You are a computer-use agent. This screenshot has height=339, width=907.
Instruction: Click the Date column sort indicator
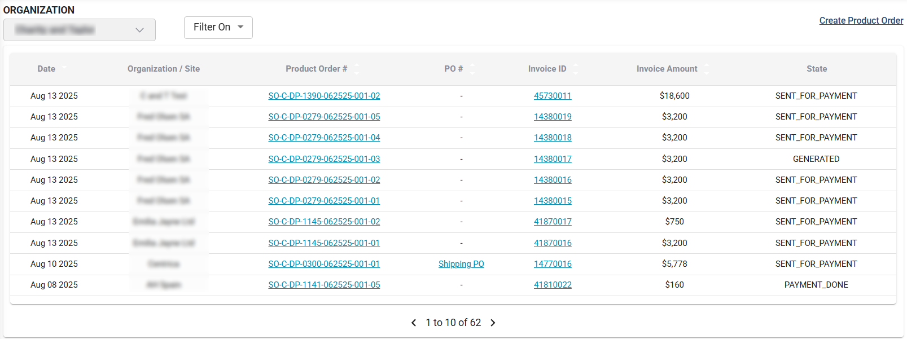64,68
